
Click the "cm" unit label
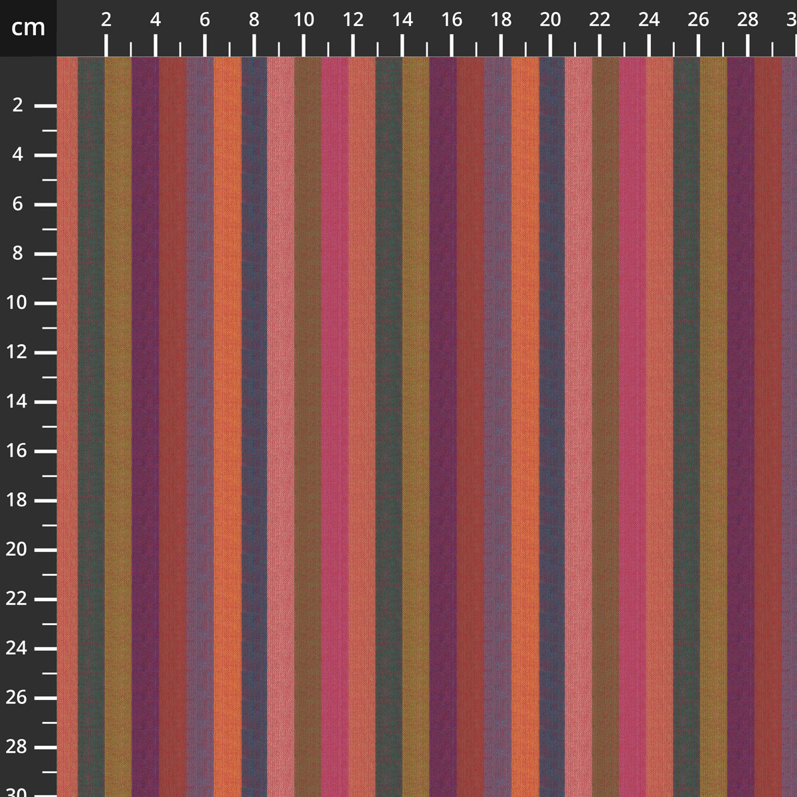point(29,28)
